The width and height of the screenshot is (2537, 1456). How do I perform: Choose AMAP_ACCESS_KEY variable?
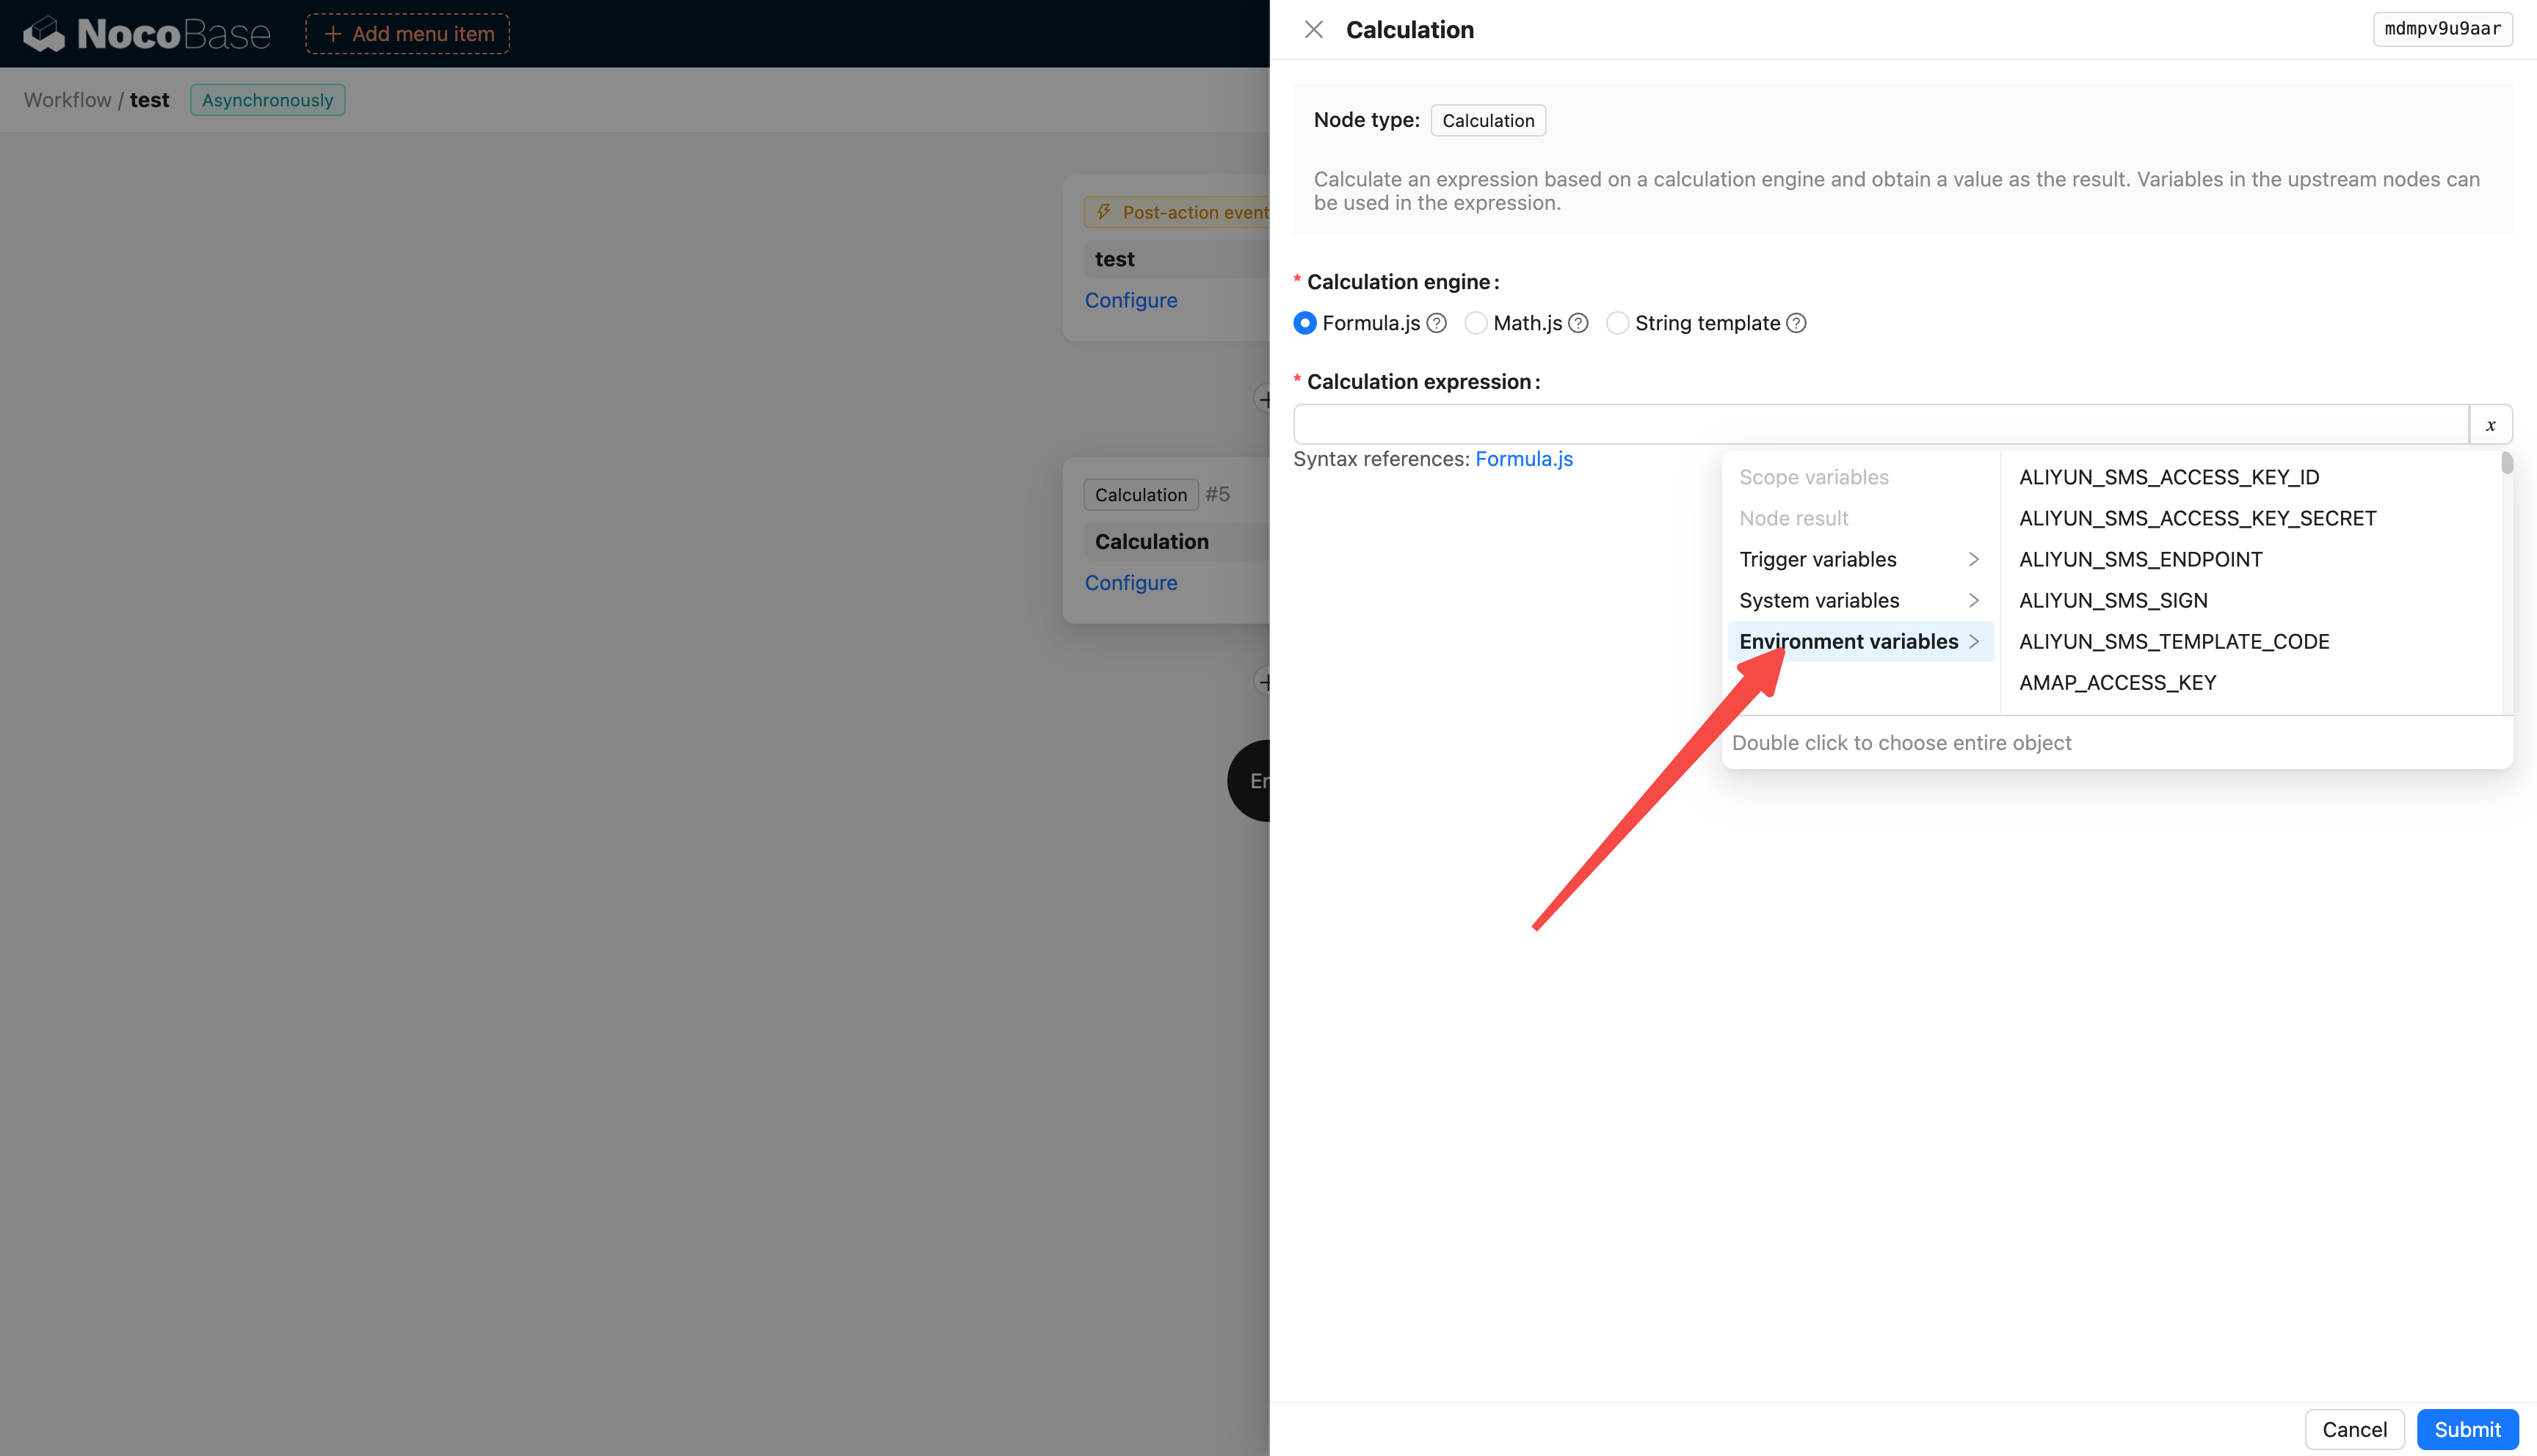click(x=2117, y=683)
